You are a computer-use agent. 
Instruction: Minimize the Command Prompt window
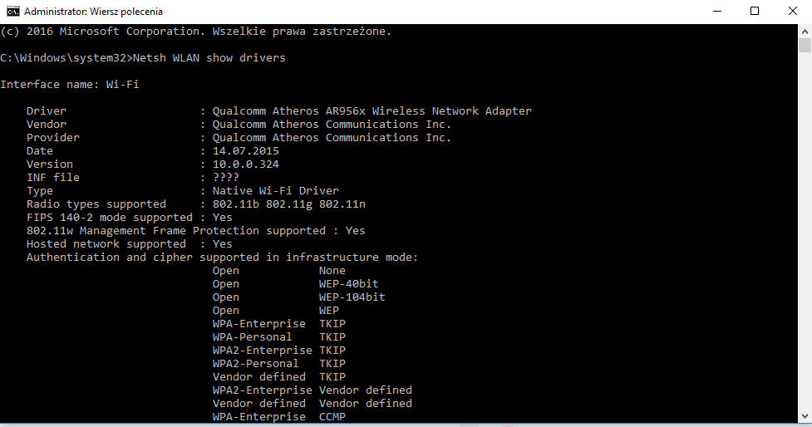(x=716, y=12)
